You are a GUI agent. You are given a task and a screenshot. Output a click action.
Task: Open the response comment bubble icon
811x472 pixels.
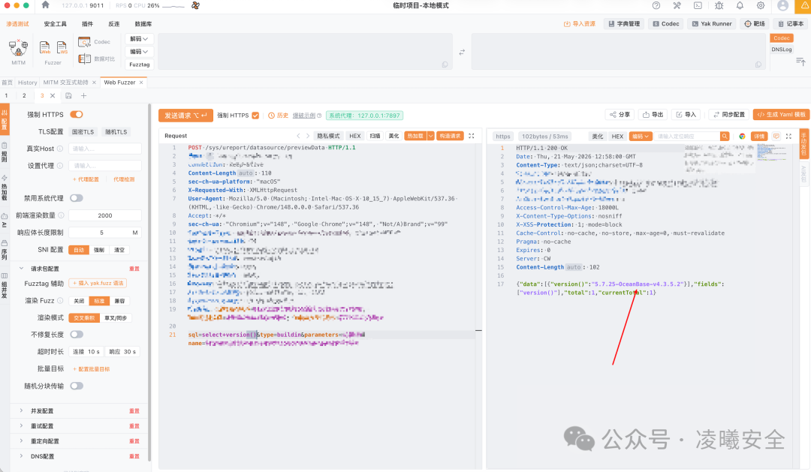coord(776,136)
